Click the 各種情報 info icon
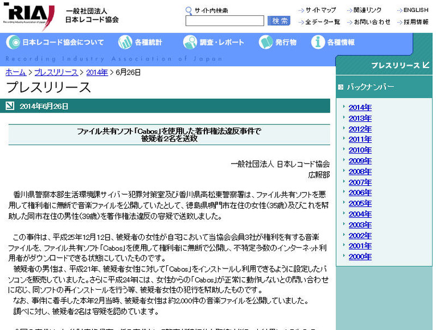Viewport: 436px width, 330px height. tap(318, 42)
